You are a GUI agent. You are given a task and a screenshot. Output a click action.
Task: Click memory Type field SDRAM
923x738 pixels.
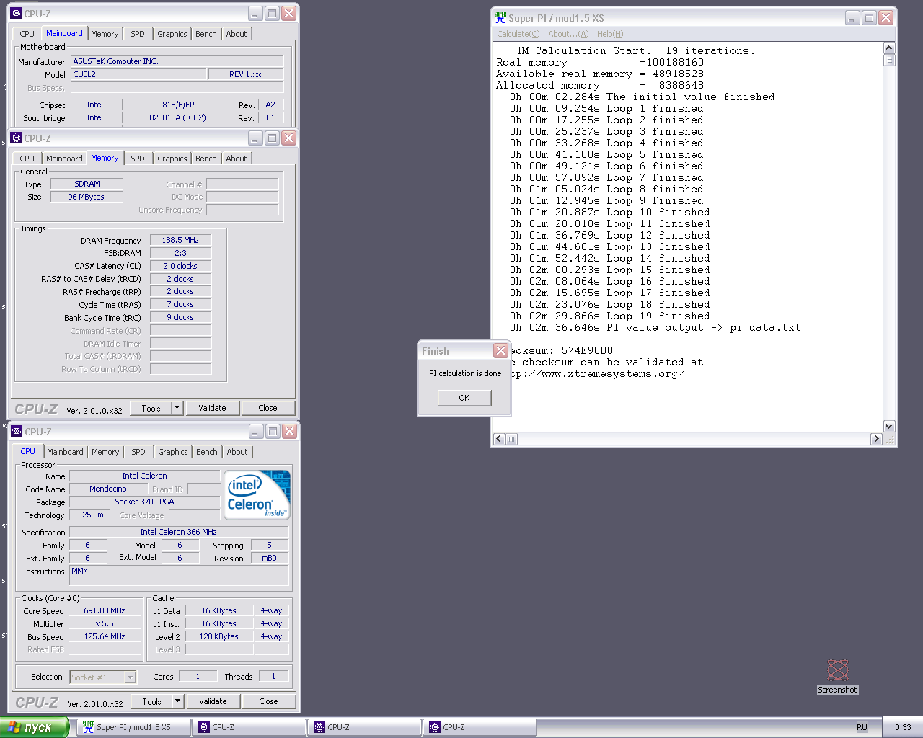pyautogui.click(x=87, y=184)
